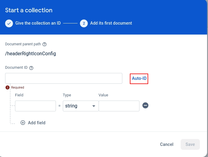The width and height of the screenshot is (208, 157).
Task: Click the 'Start a collection' dialog title
Action: point(29,10)
